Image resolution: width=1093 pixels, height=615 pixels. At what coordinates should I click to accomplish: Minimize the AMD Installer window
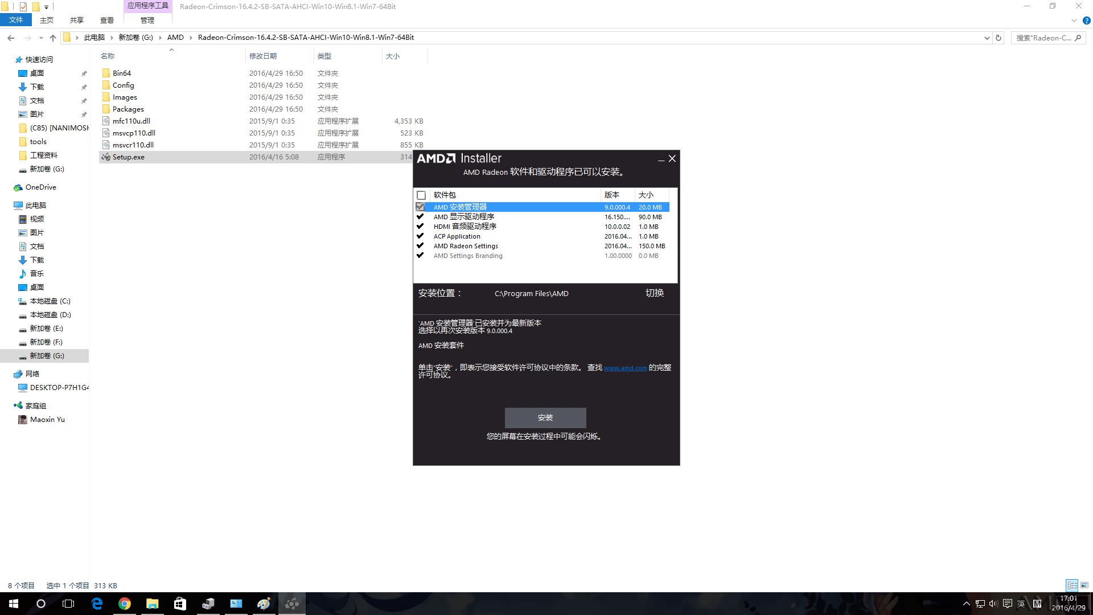661,159
